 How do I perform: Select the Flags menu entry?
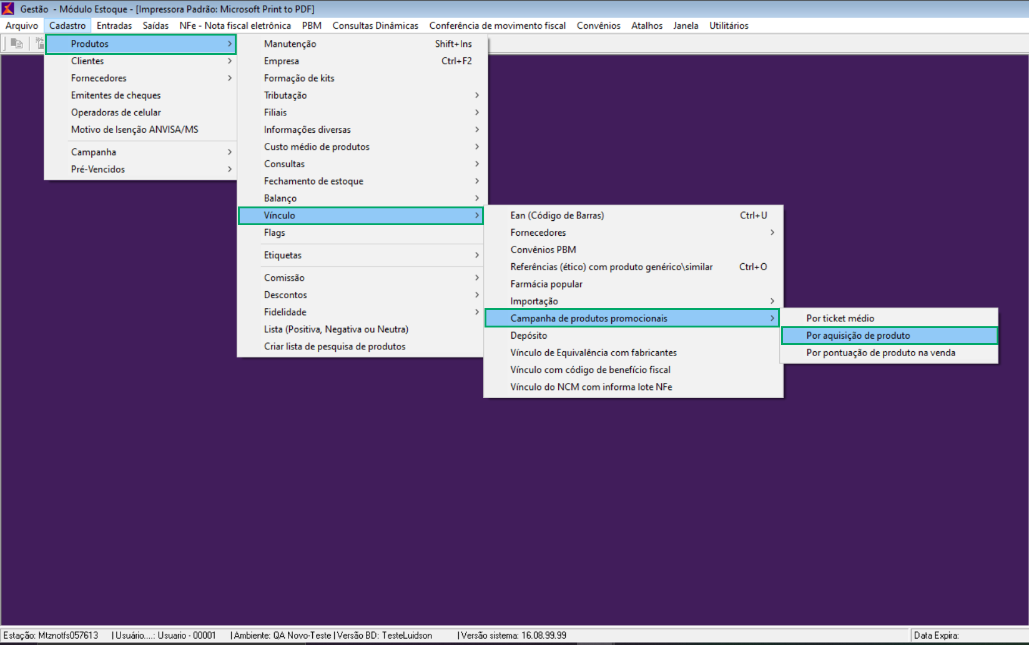point(361,233)
